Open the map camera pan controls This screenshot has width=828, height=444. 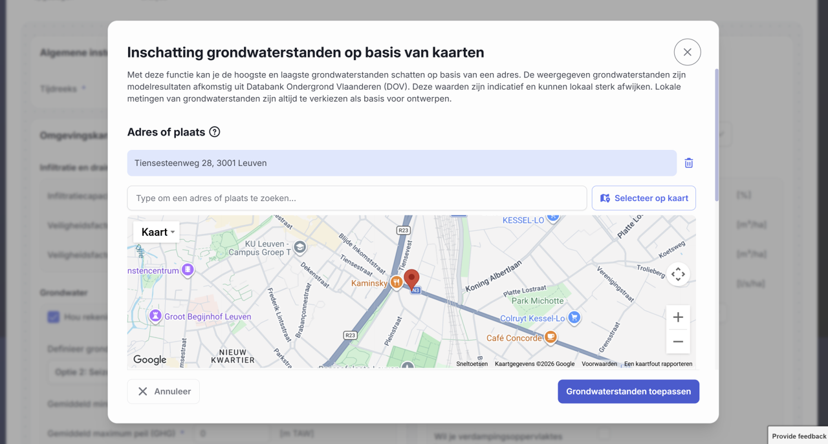[678, 274]
